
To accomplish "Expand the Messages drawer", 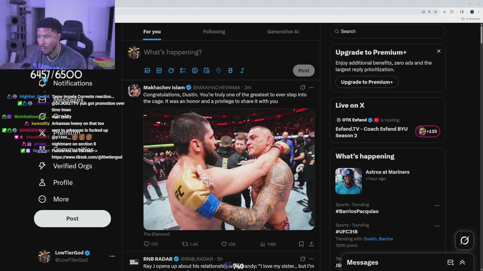I will 462,262.
